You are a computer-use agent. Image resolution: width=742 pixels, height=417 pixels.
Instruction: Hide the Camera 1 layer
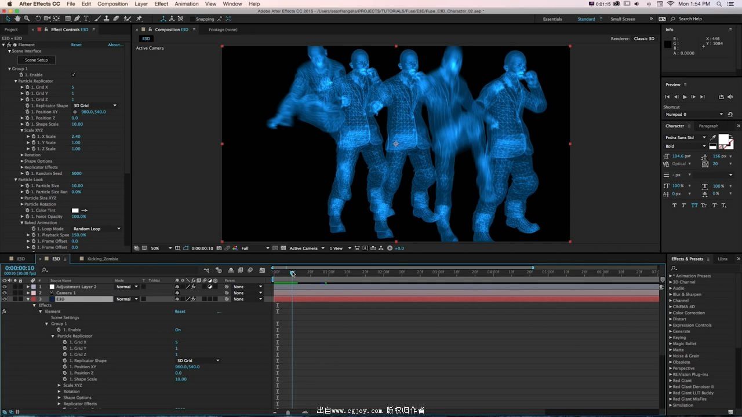[5, 293]
